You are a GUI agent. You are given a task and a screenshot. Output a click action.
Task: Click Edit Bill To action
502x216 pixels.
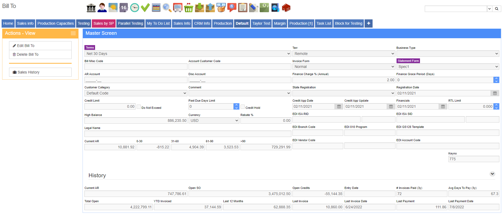tap(40, 46)
